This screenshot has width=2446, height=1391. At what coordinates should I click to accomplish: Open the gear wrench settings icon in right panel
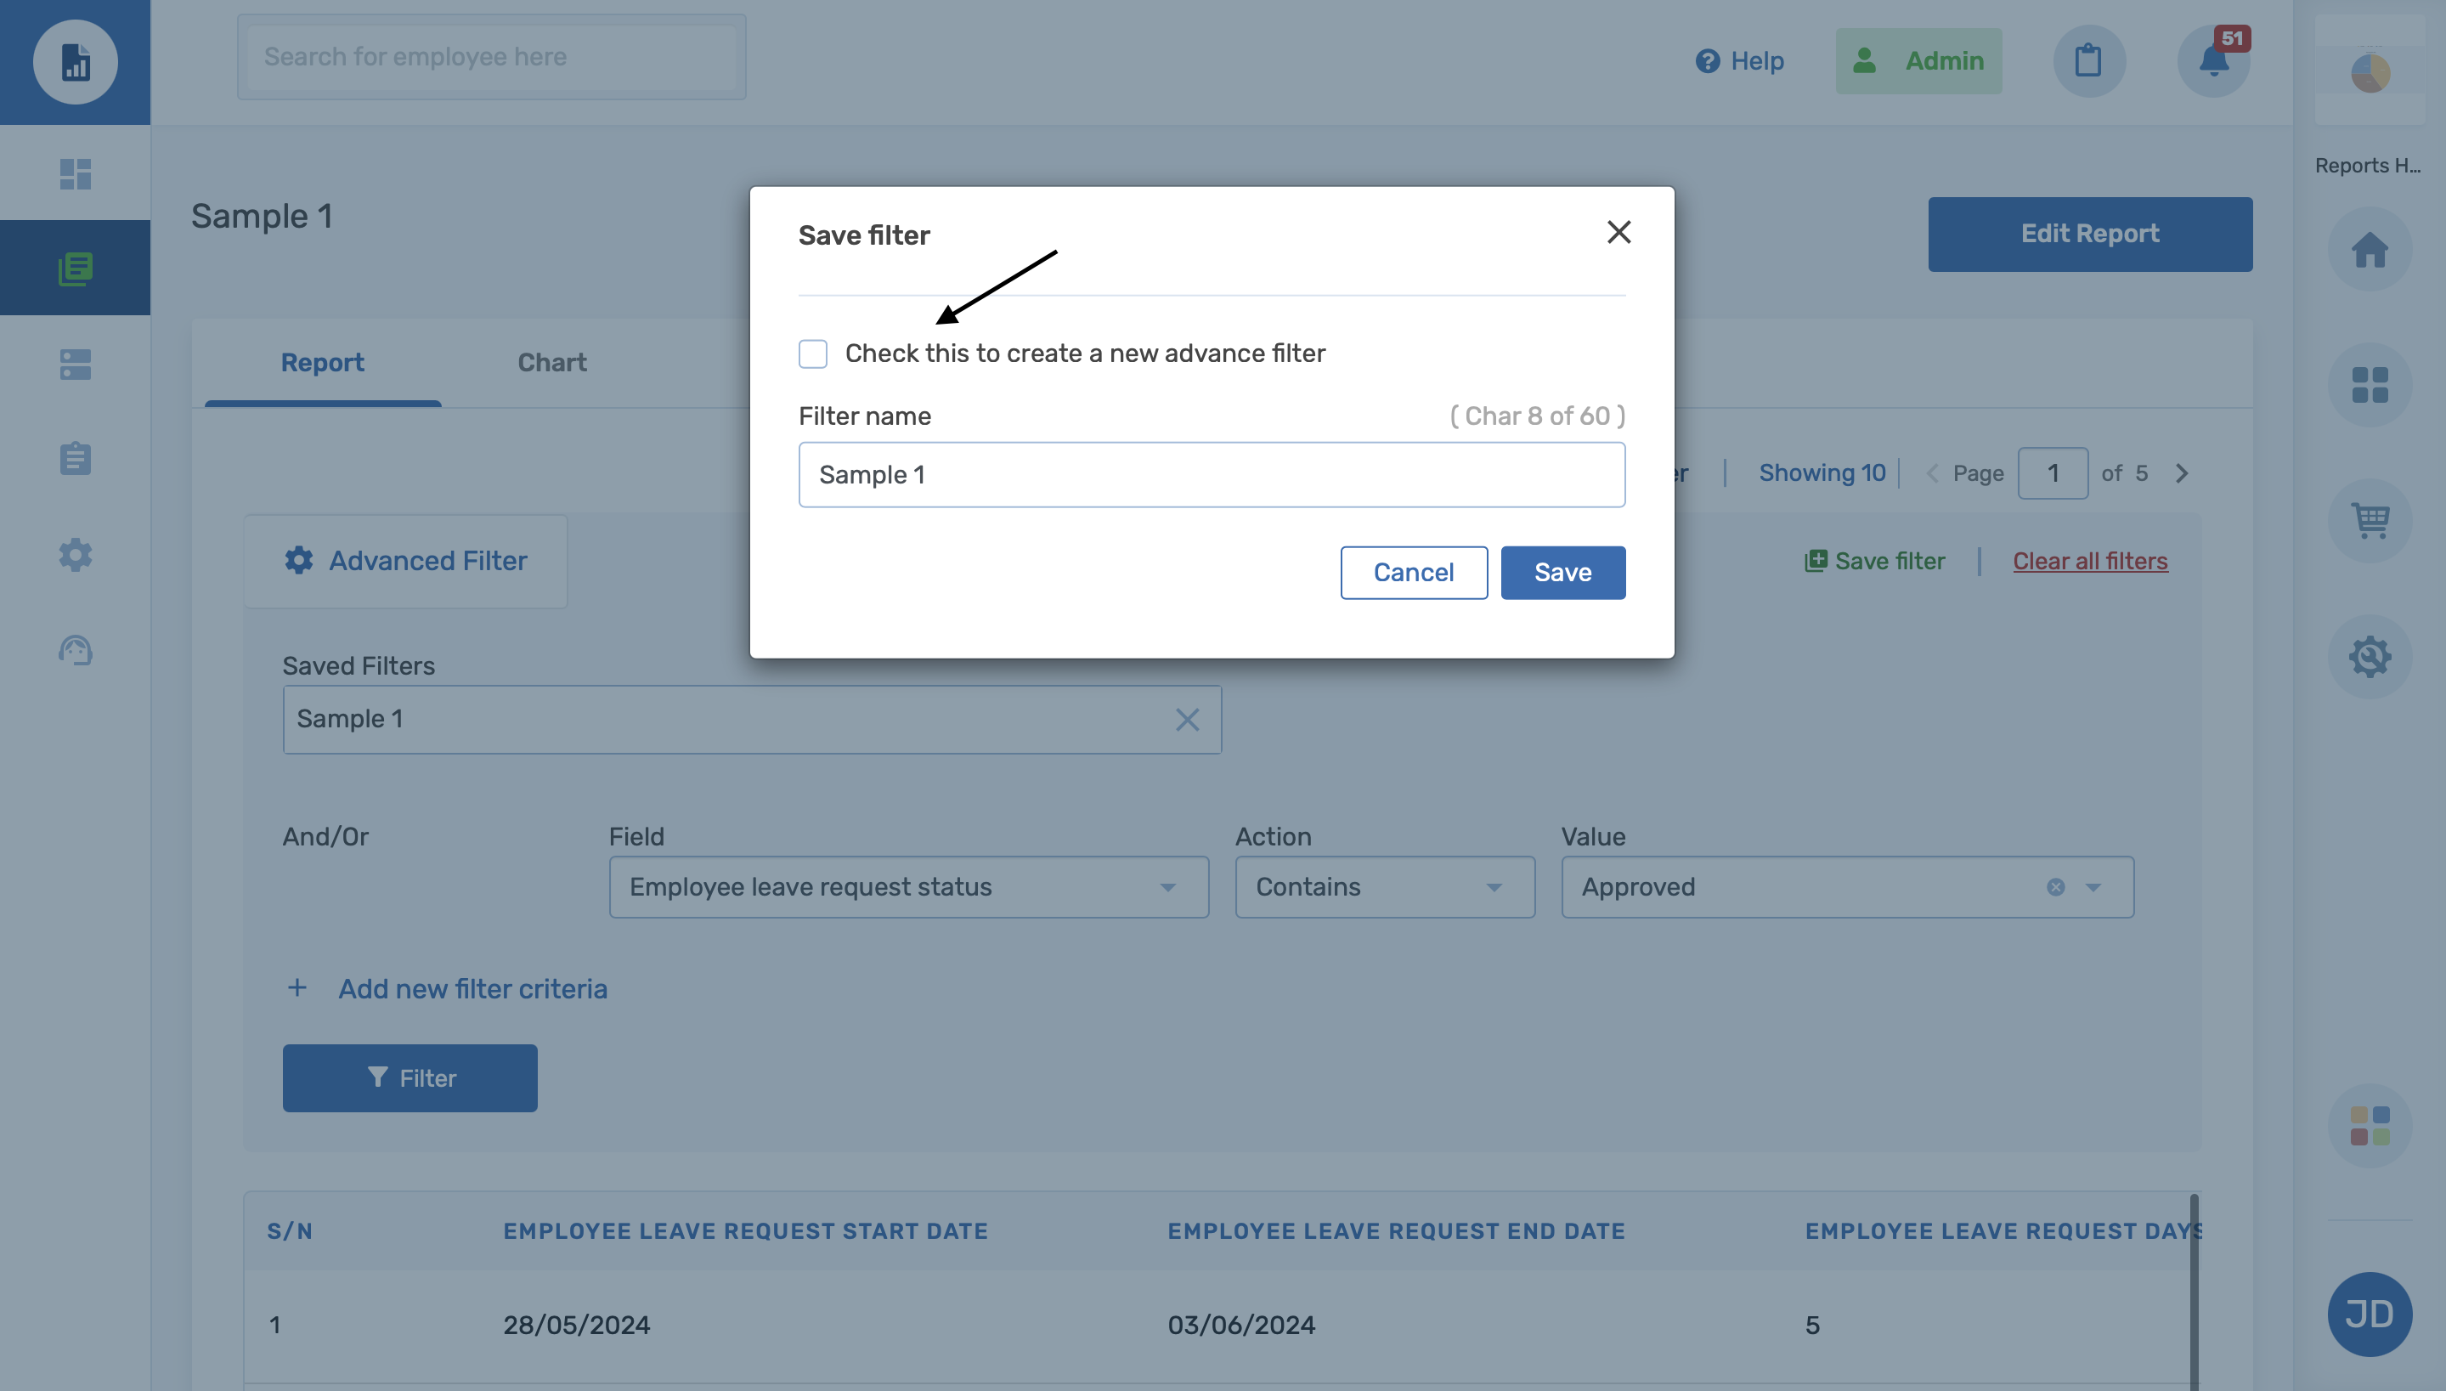[x=2369, y=656]
